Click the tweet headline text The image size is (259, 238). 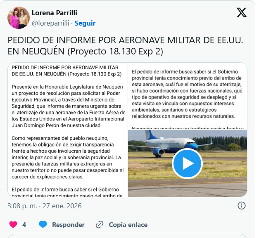click(x=126, y=46)
